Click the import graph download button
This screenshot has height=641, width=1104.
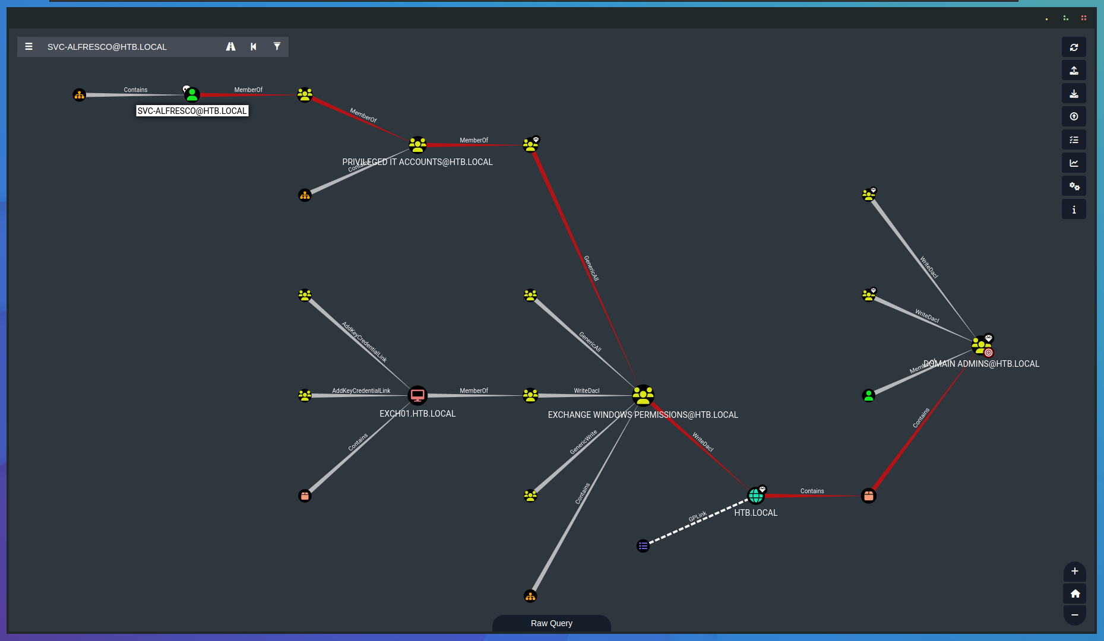click(x=1074, y=93)
